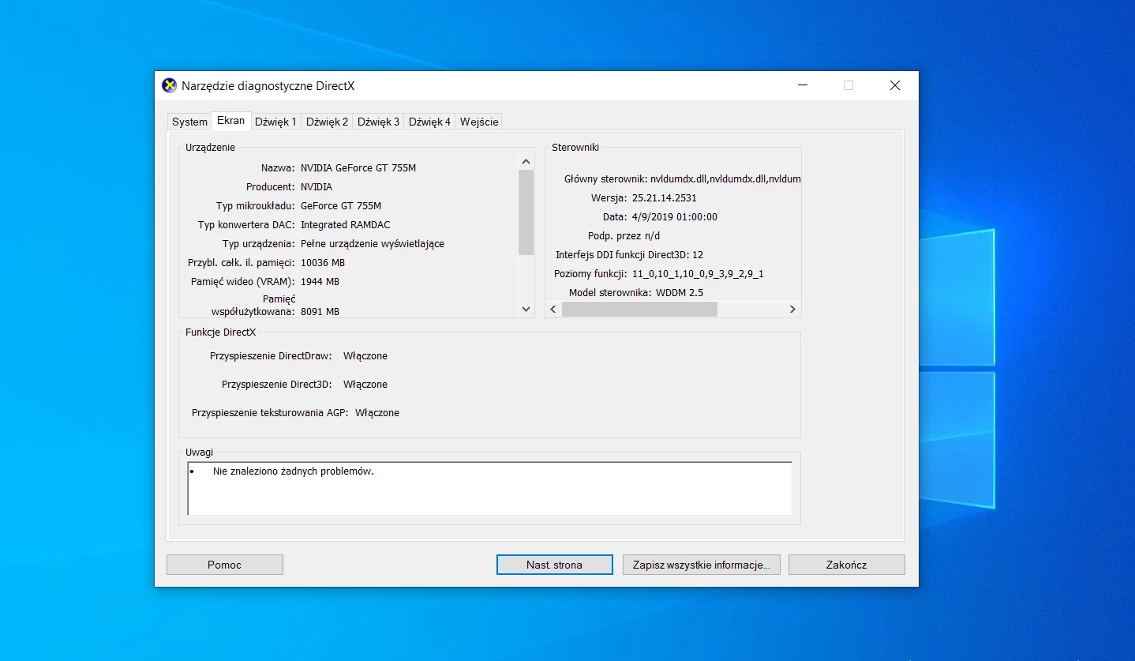Click the DirectX icon in title bar
Screen dimensions: 1135x661
[x=169, y=85]
